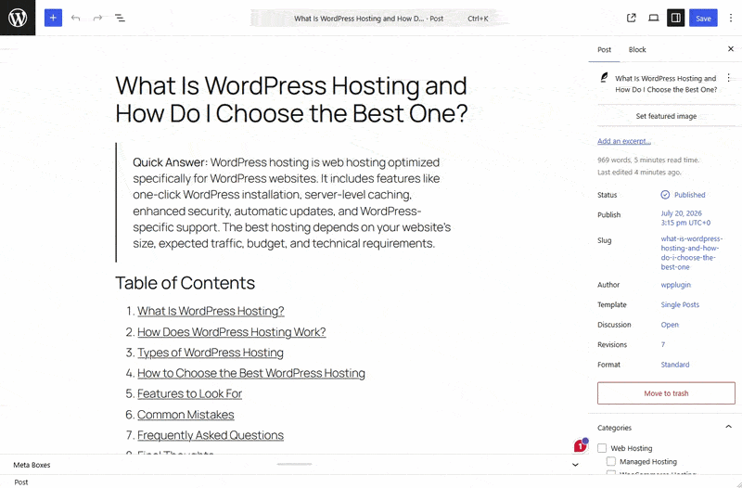The width and height of the screenshot is (742, 488).
Task: View the post in a new tab
Action: (x=632, y=18)
